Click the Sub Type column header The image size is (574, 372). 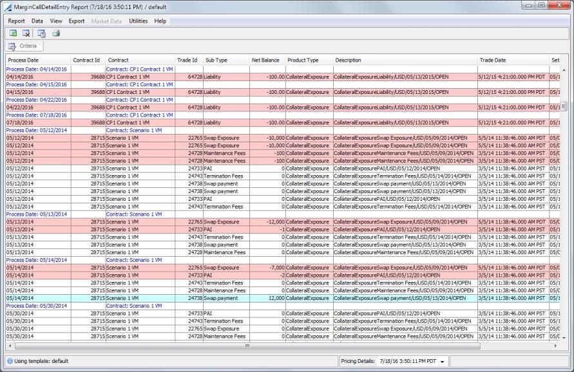point(226,60)
